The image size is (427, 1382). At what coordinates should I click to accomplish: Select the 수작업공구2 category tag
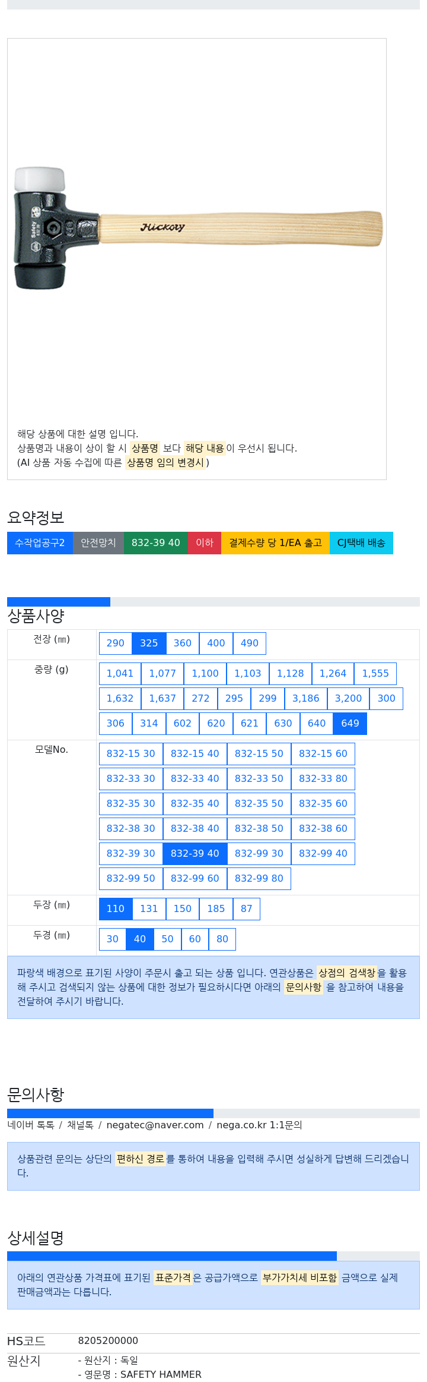click(x=40, y=543)
